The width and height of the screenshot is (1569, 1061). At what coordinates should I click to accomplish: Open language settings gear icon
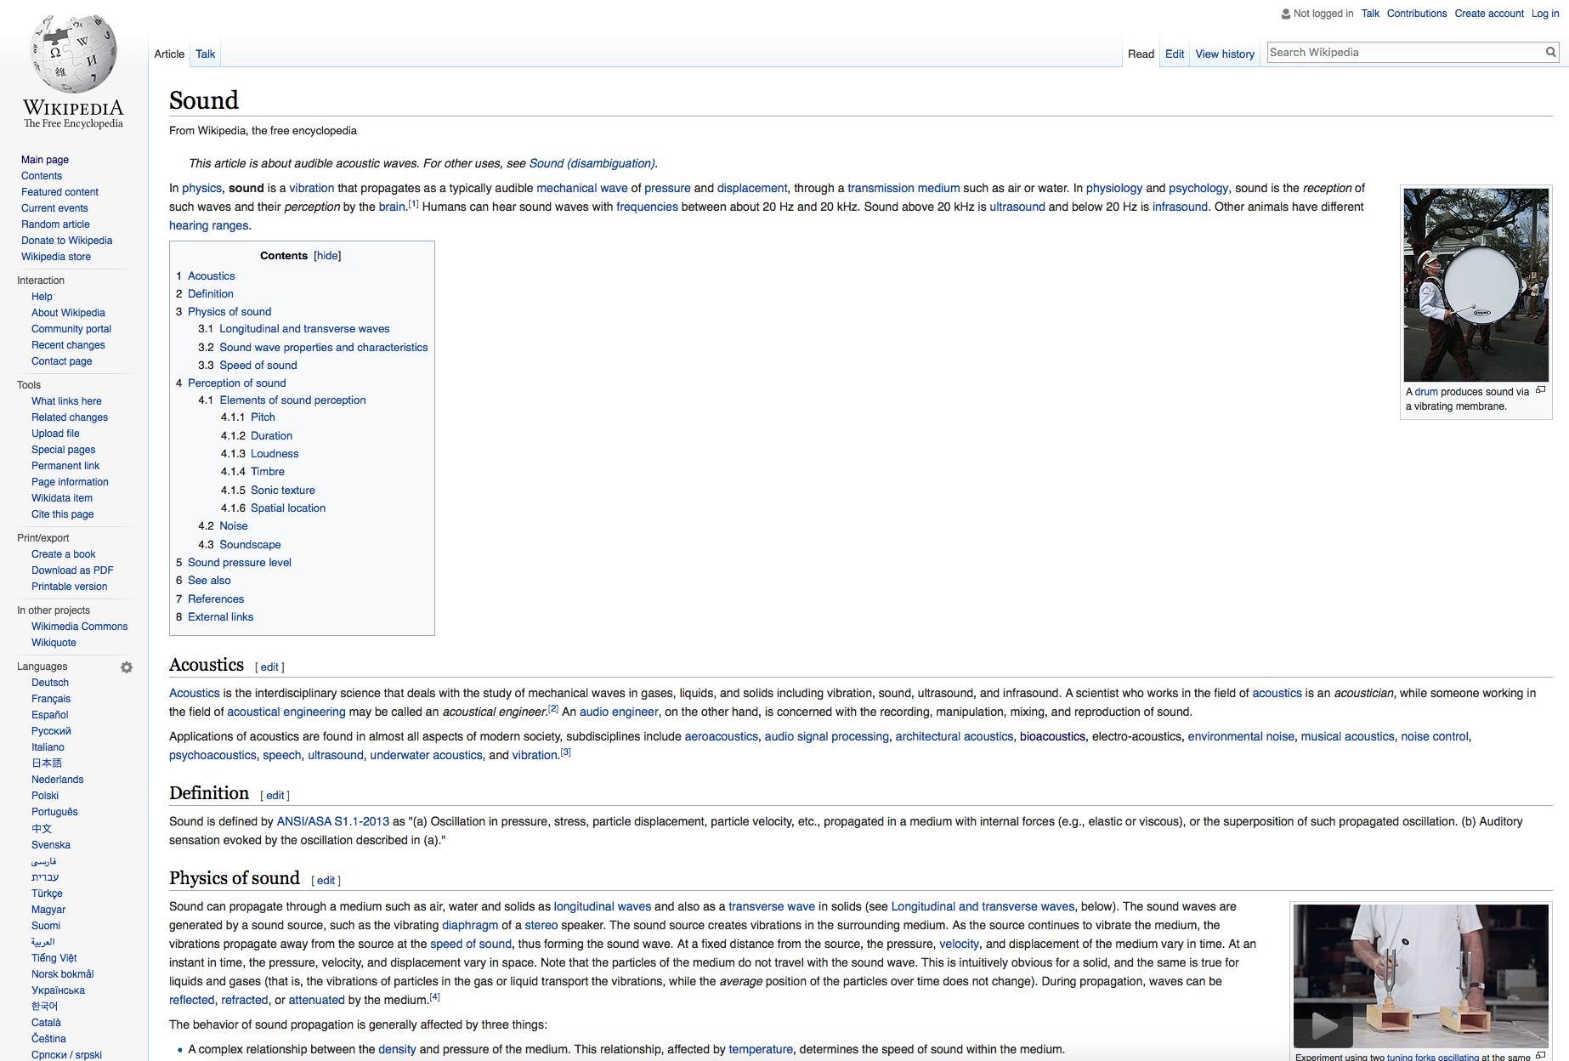(x=127, y=667)
